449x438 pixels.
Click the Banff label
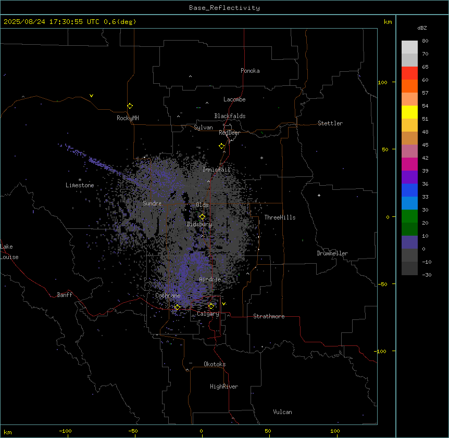[65, 295]
